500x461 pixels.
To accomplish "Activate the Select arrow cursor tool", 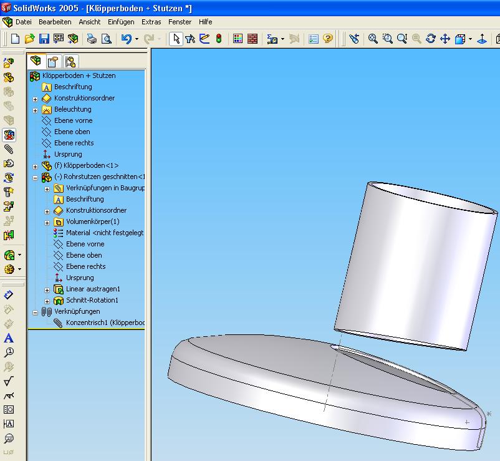I will [x=176, y=39].
